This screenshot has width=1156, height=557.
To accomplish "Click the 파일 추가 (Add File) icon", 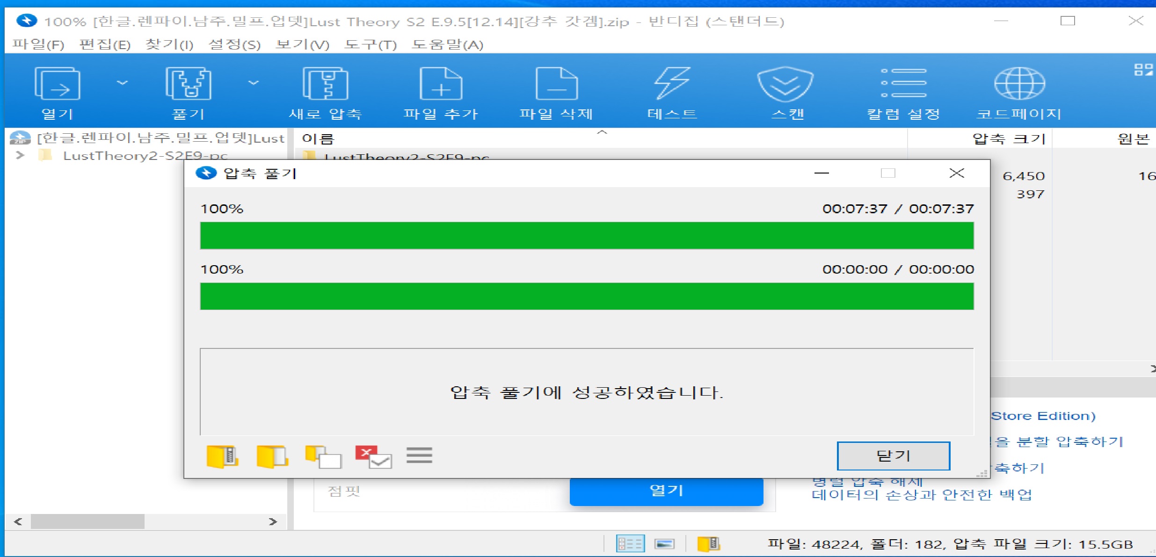I will coord(441,84).
